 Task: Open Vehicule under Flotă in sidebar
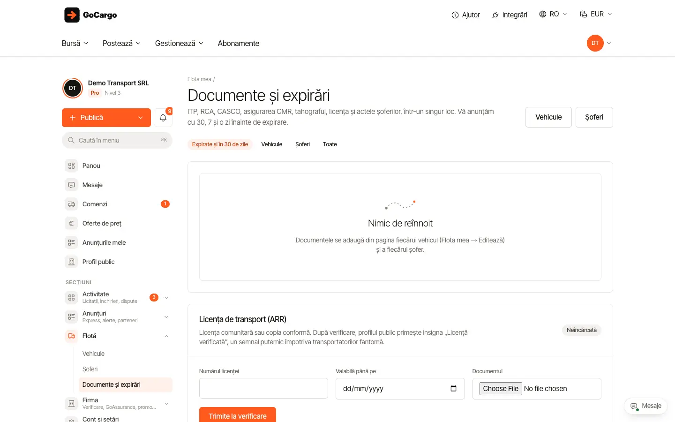coord(93,354)
